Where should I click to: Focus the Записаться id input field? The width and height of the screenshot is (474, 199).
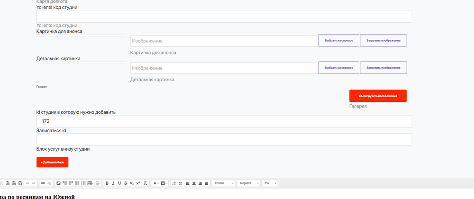tap(224, 140)
